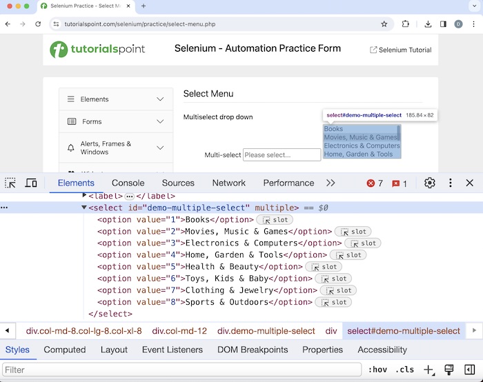
Task: Activate the inspect element picker tool
Action: [x=10, y=183]
